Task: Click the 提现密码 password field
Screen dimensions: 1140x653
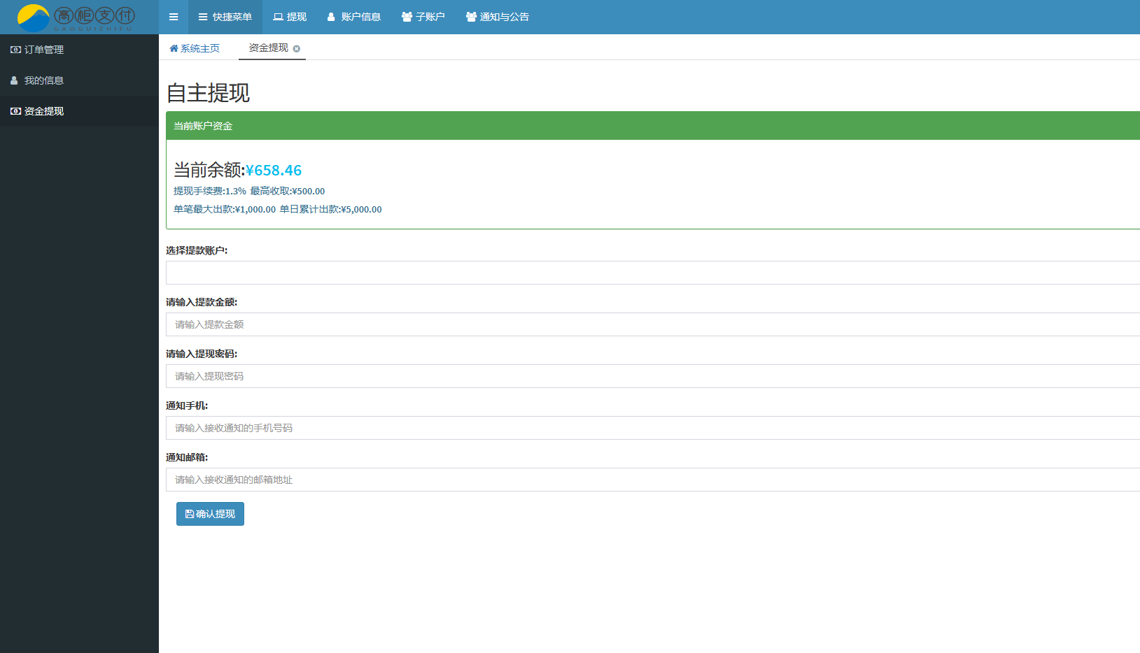Action: [x=652, y=376]
